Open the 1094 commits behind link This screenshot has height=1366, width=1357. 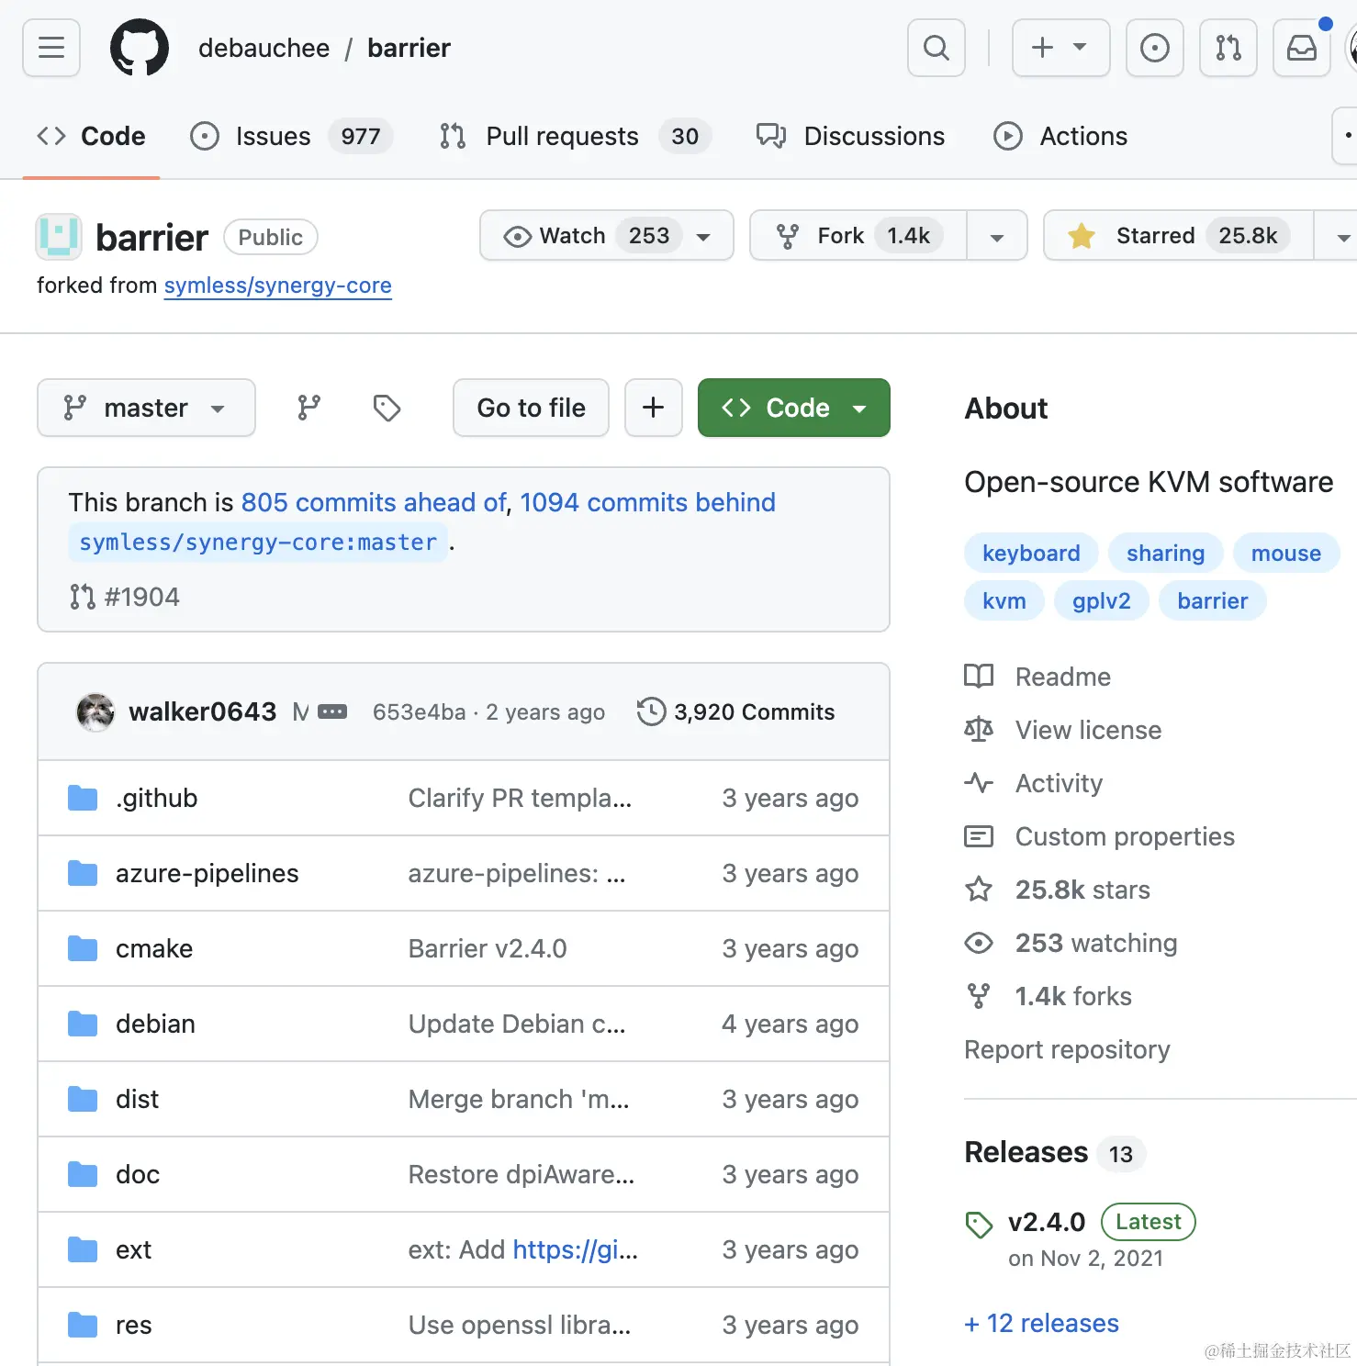coord(648,502)
